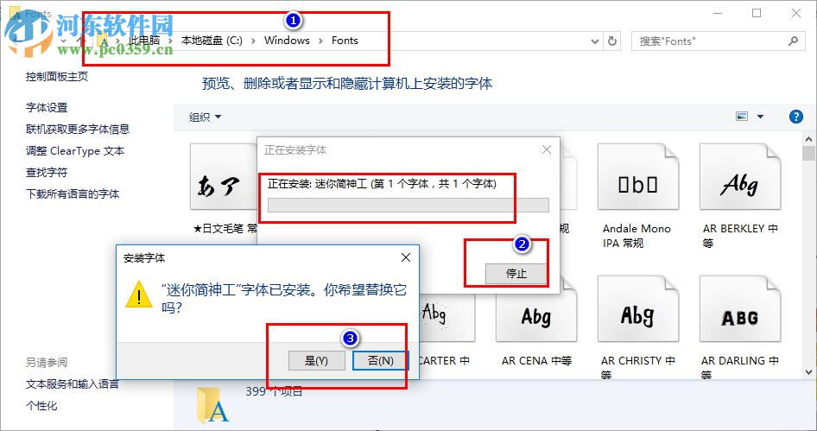Click the change view icon

[x=742, y=117]
